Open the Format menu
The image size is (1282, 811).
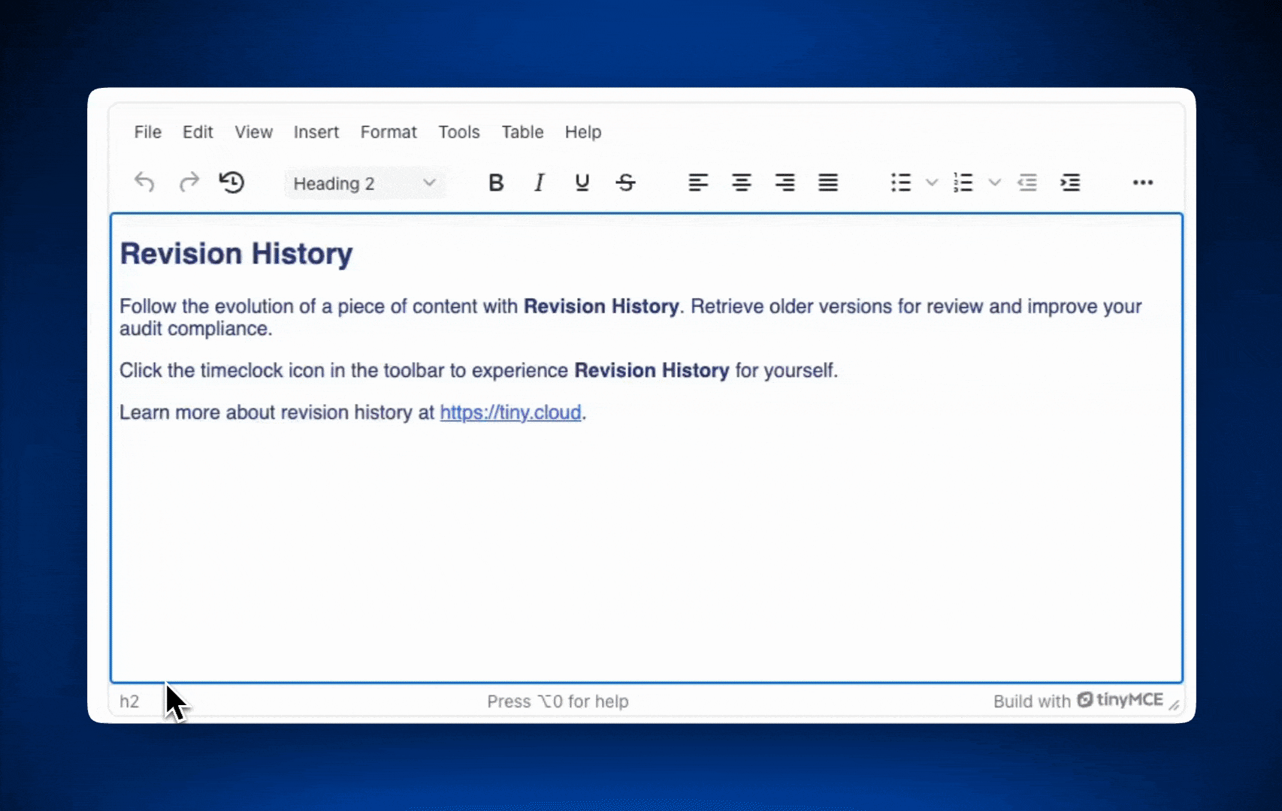(389, 132)
